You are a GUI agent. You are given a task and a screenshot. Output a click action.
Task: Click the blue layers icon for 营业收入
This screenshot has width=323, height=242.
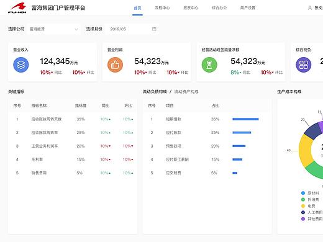(21, 65)
